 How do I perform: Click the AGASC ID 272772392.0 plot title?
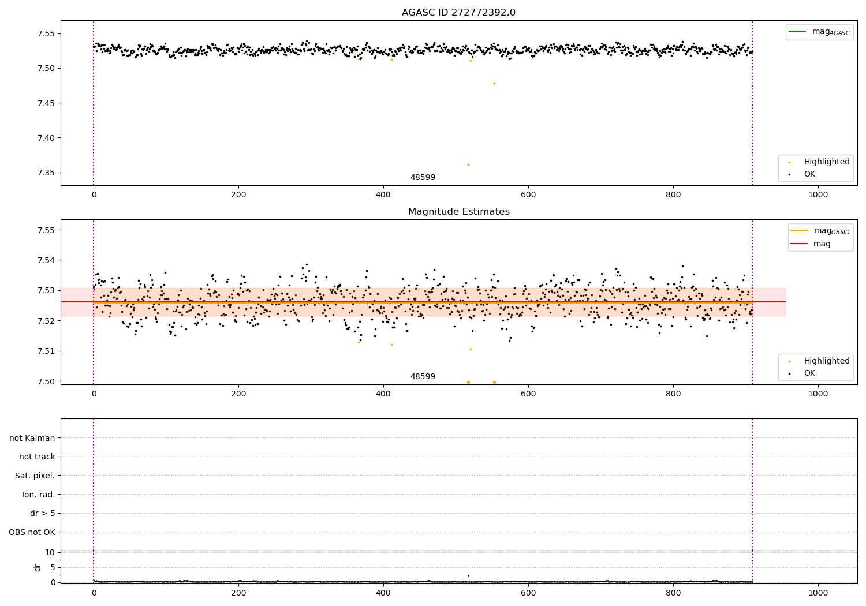[x=458, y=13]
